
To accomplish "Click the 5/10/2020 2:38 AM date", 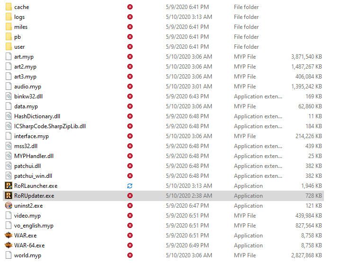I will click(x=189, y=196).
